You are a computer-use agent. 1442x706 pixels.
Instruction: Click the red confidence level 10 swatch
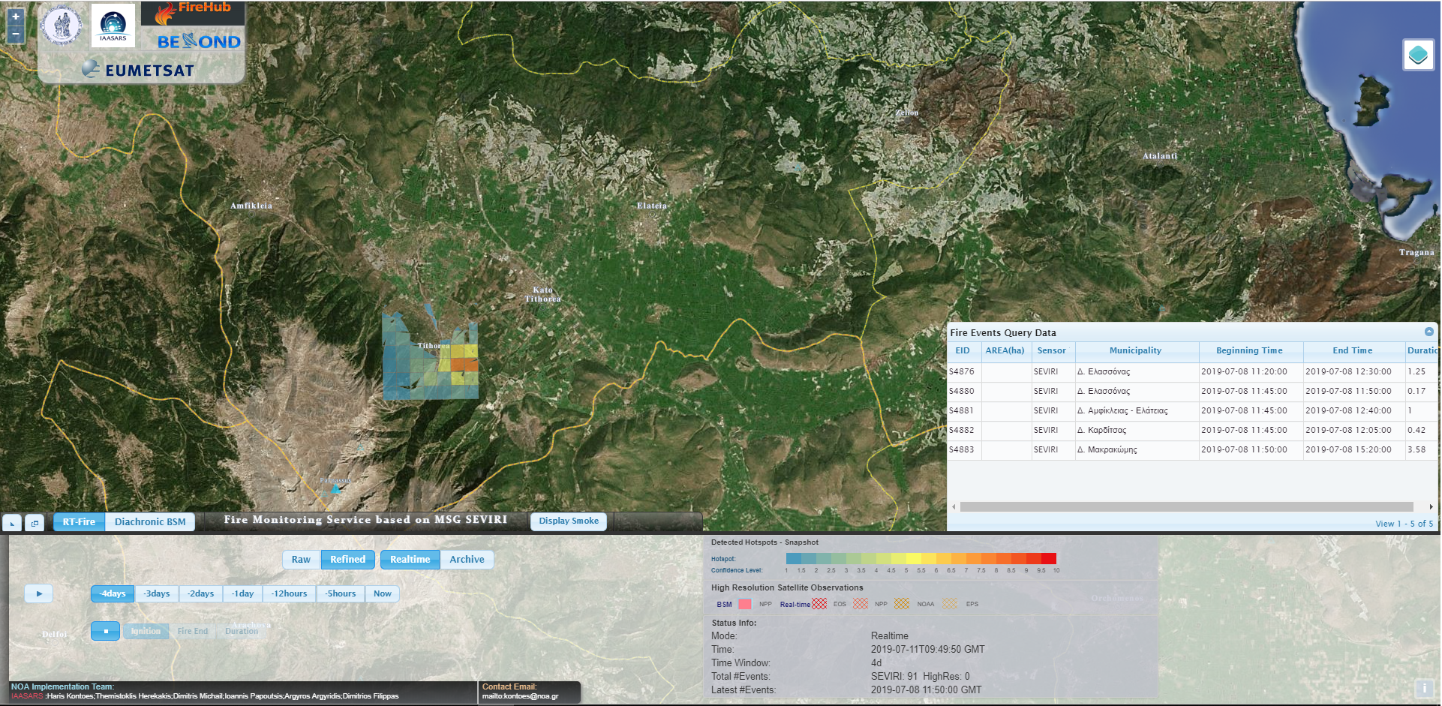click(x=1049, y=558)
